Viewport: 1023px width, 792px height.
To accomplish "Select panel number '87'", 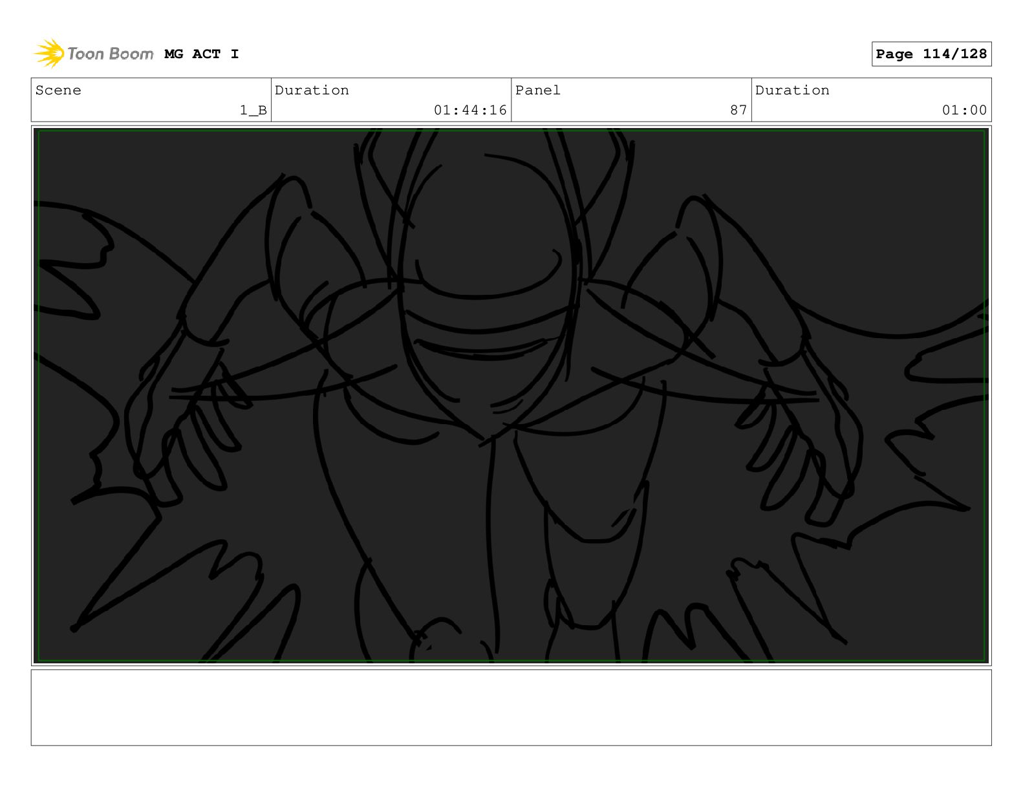I will coord(738,111).
